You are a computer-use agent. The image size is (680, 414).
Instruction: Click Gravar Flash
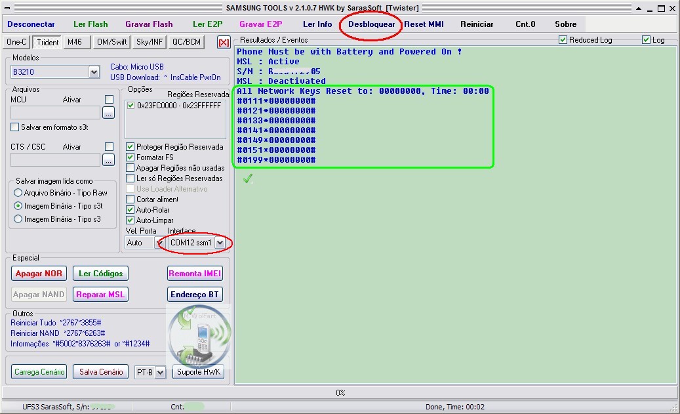click(x=150, y=24)
